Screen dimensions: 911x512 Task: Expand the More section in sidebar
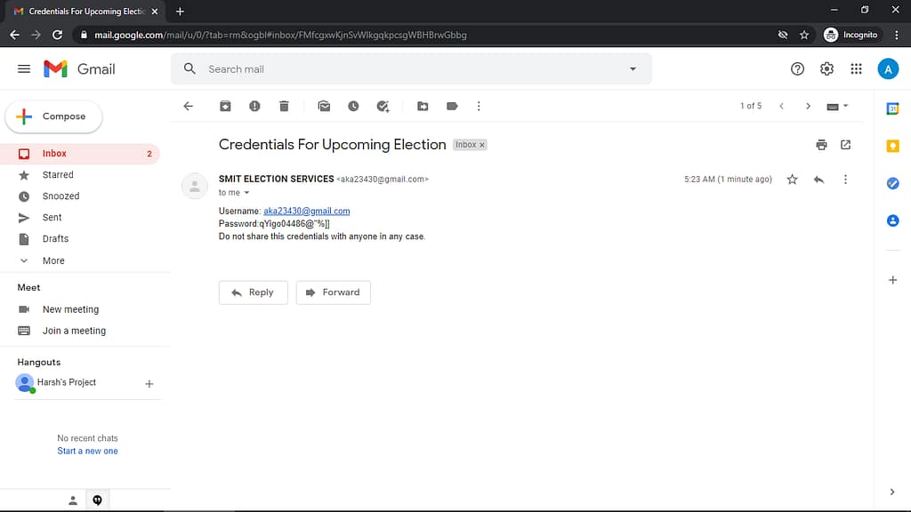tap(53, 260)
